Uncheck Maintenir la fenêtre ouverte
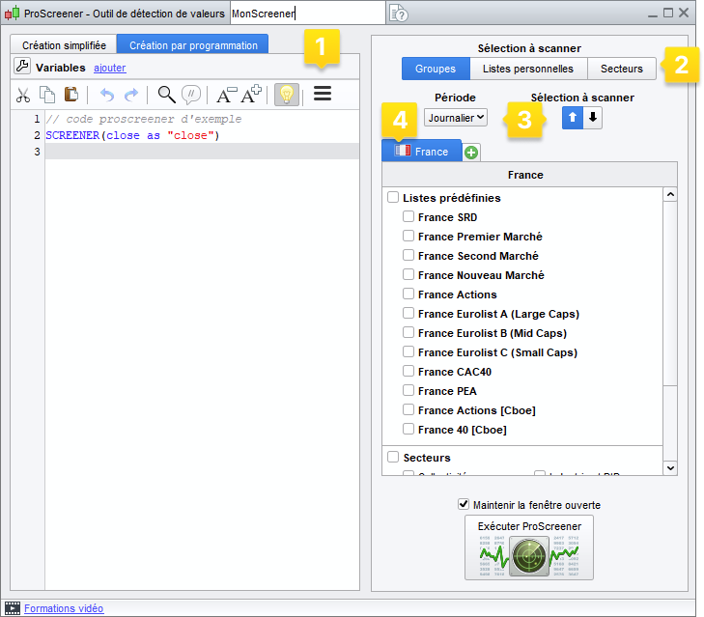Screen dimensions: 704x617 click(464, 504)
